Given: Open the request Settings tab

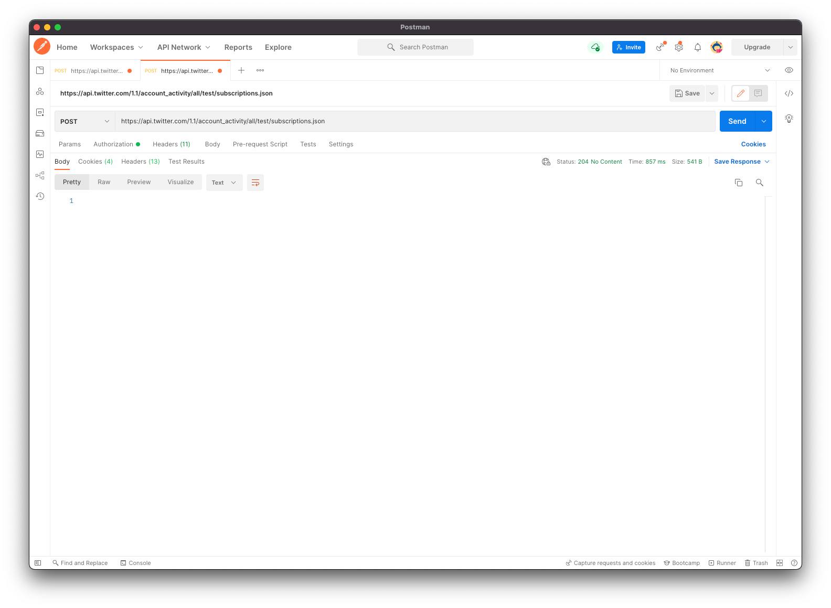Looking at the screenshot, I should pos(341,144).
